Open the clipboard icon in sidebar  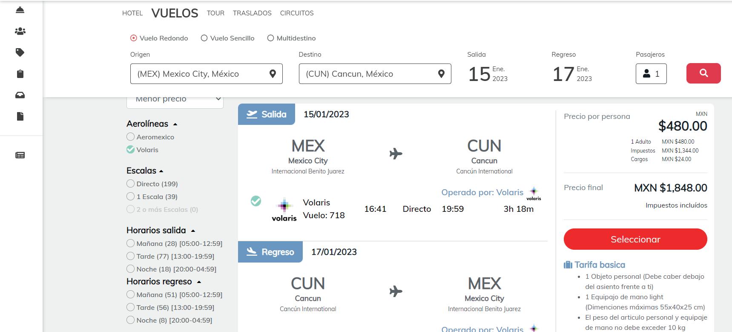point(20,74)
